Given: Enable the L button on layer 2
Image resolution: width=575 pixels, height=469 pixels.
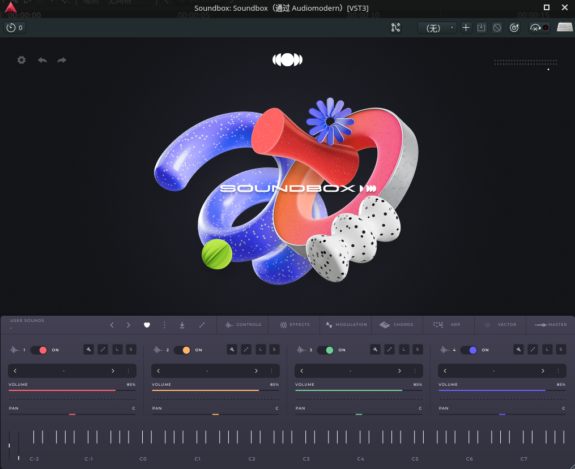Looking at the screenshot, I should tap(261, 350).
